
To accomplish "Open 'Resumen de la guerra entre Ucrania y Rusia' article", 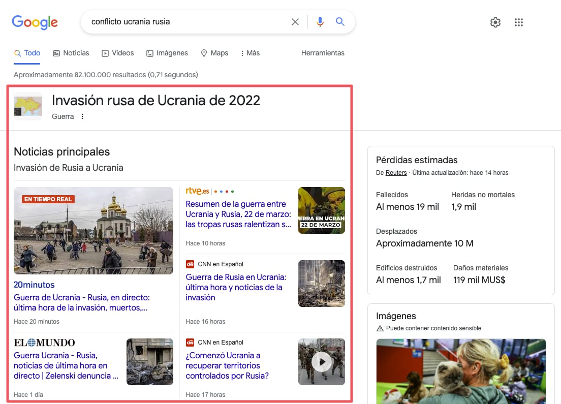I will [238, 214].
